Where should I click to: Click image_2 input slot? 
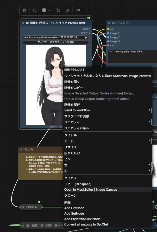pos(108,37)
